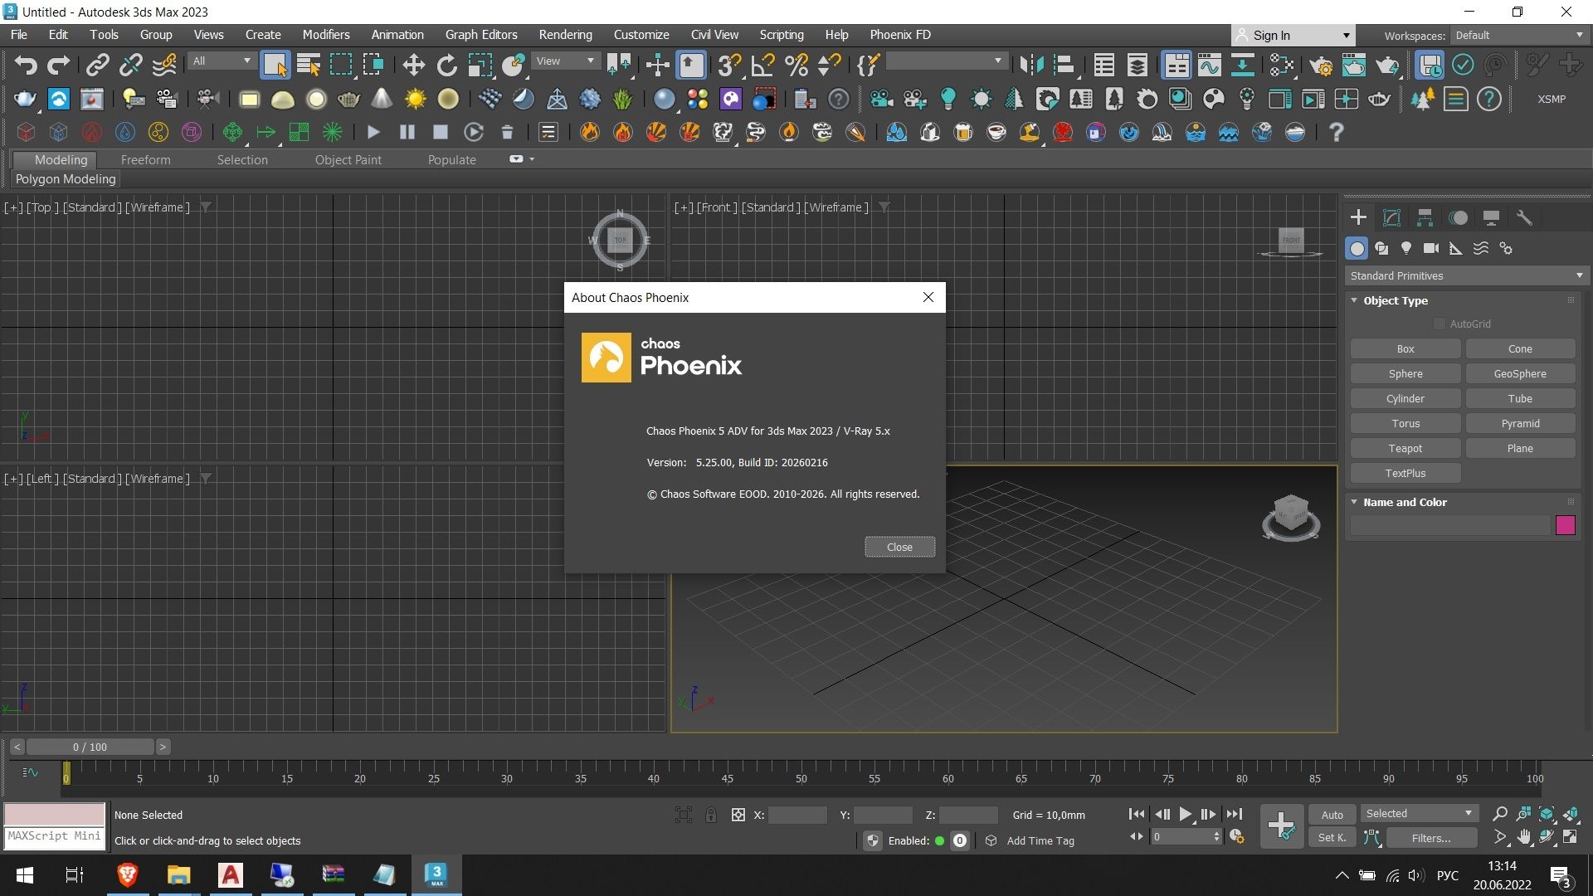This screenshot has width=1593, height=896.
Task: Enable the AutoGrid checkbox
Action: (x=1440, y=324)
